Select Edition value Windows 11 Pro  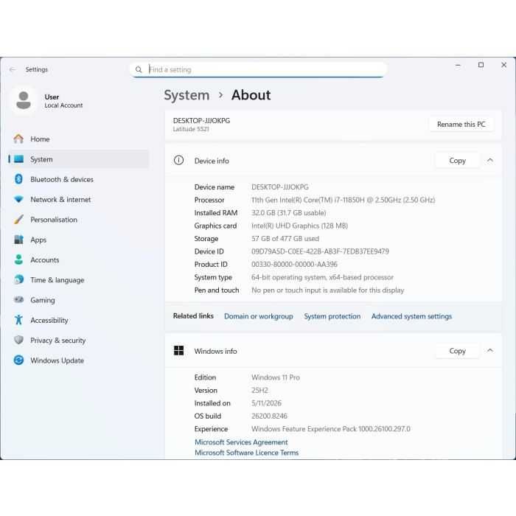[276, 377]
